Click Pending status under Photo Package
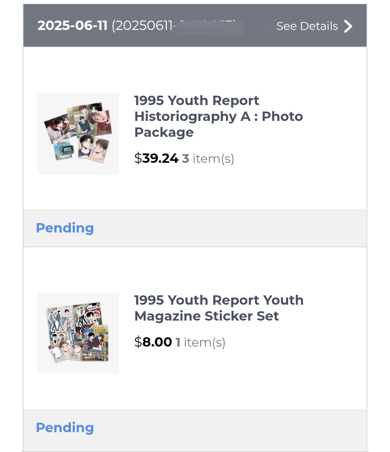The width and height of the screenshot is (390, 452). click(65, 228)
